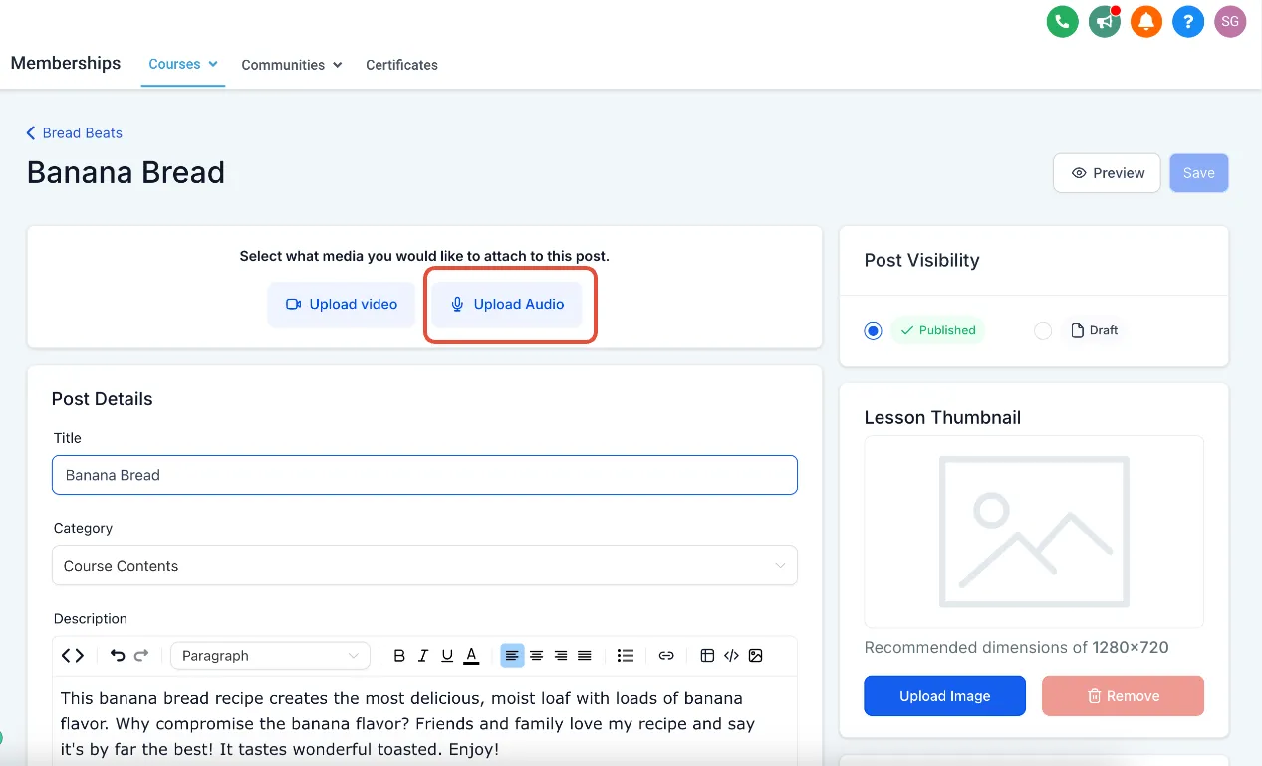Expand the Paragraph style dropdown

pos(270,656)
